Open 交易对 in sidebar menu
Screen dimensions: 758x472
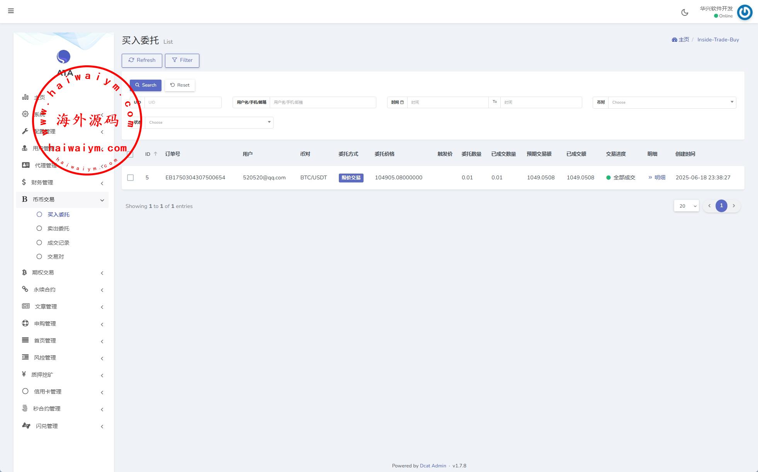click(56, 257)
